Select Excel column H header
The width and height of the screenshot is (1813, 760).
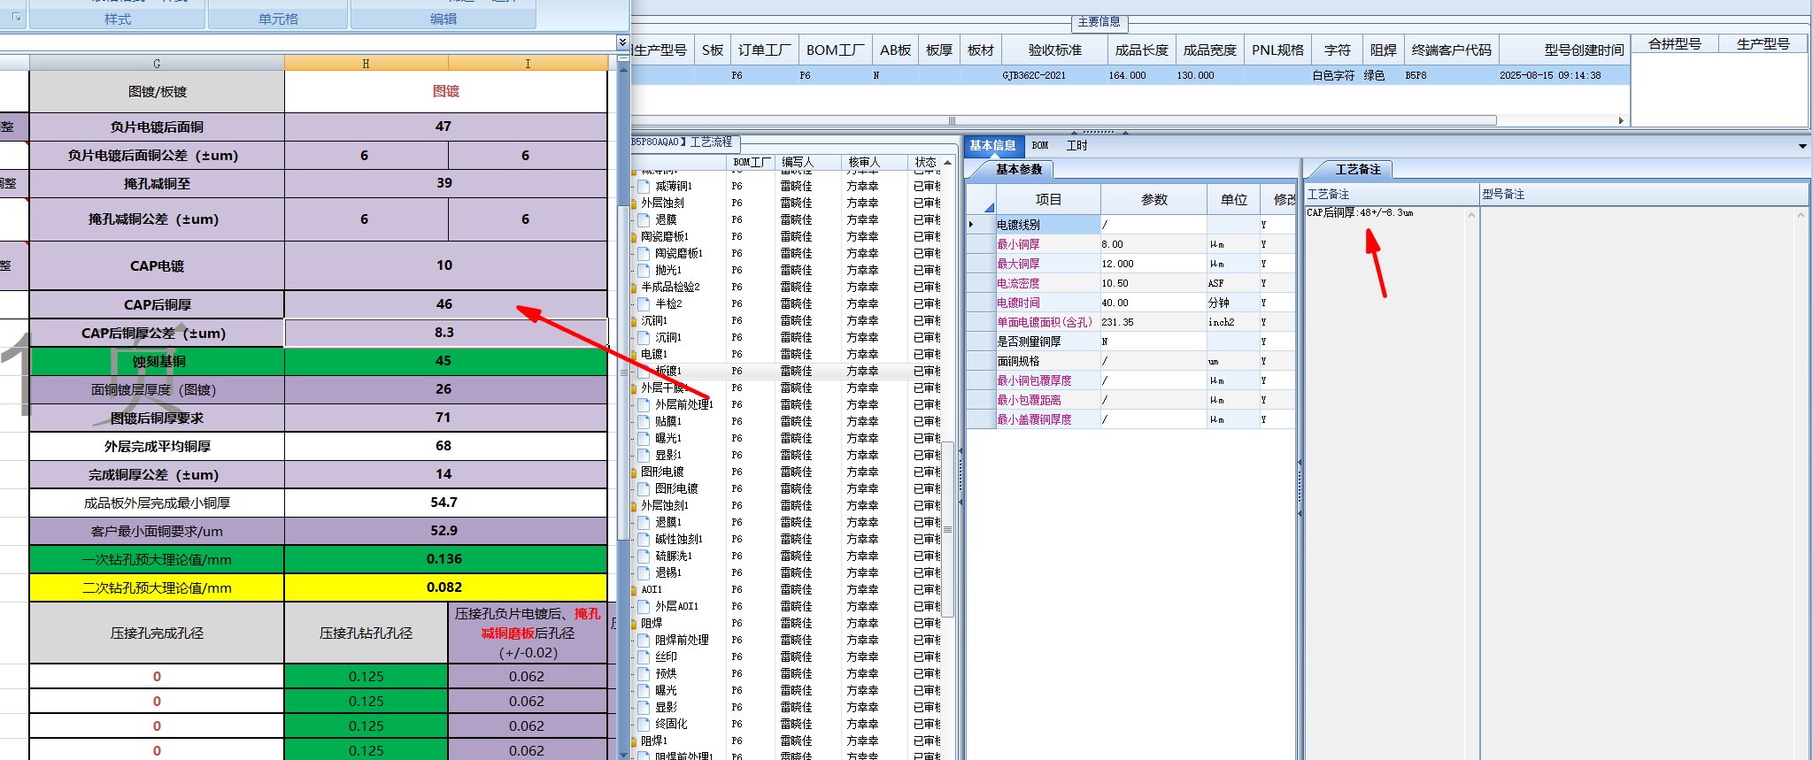(366, 64)
